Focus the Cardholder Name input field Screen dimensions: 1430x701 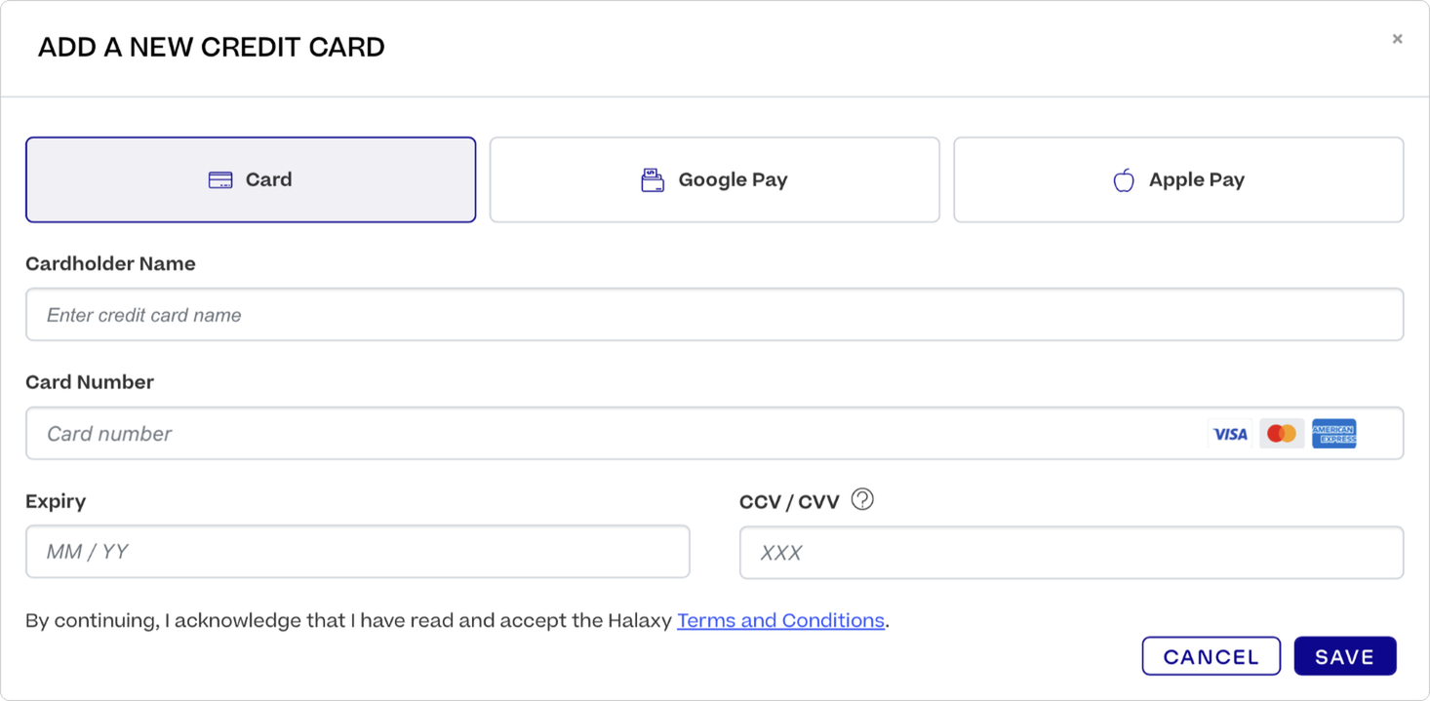tap(715, 315)
